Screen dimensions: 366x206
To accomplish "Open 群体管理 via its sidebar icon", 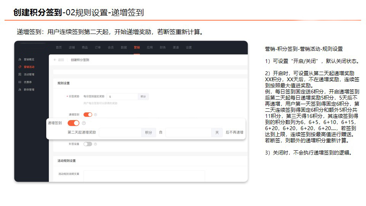I will click(x=20, y=89).
